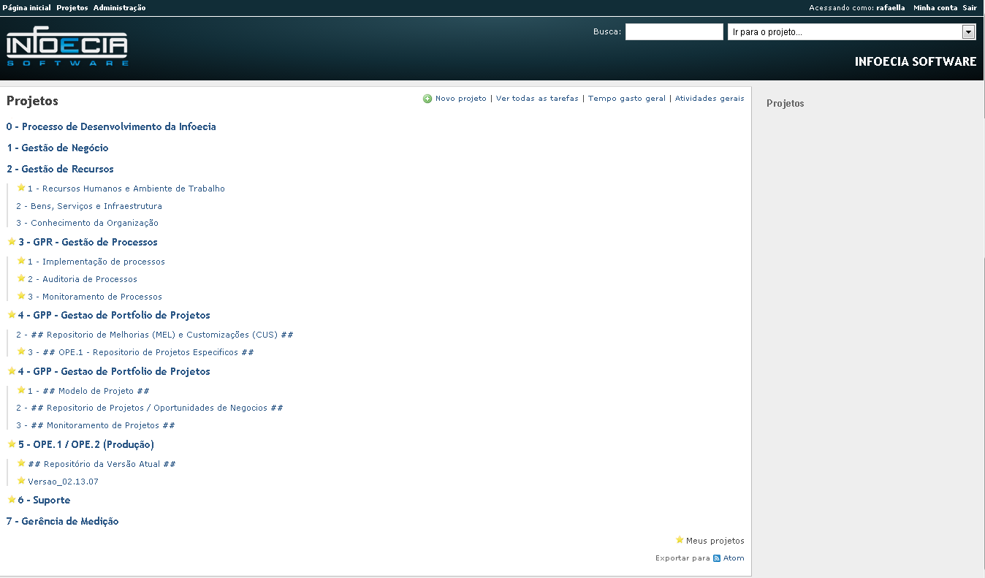The width and height of the screenshot is (985, 578).
Task: Open project 1 - Gestão de Negócio
Action: pos(58,148)
